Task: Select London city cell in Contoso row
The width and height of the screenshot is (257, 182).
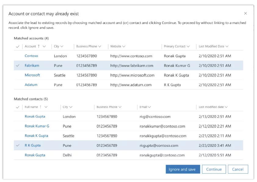Action: tap(60, 56)
